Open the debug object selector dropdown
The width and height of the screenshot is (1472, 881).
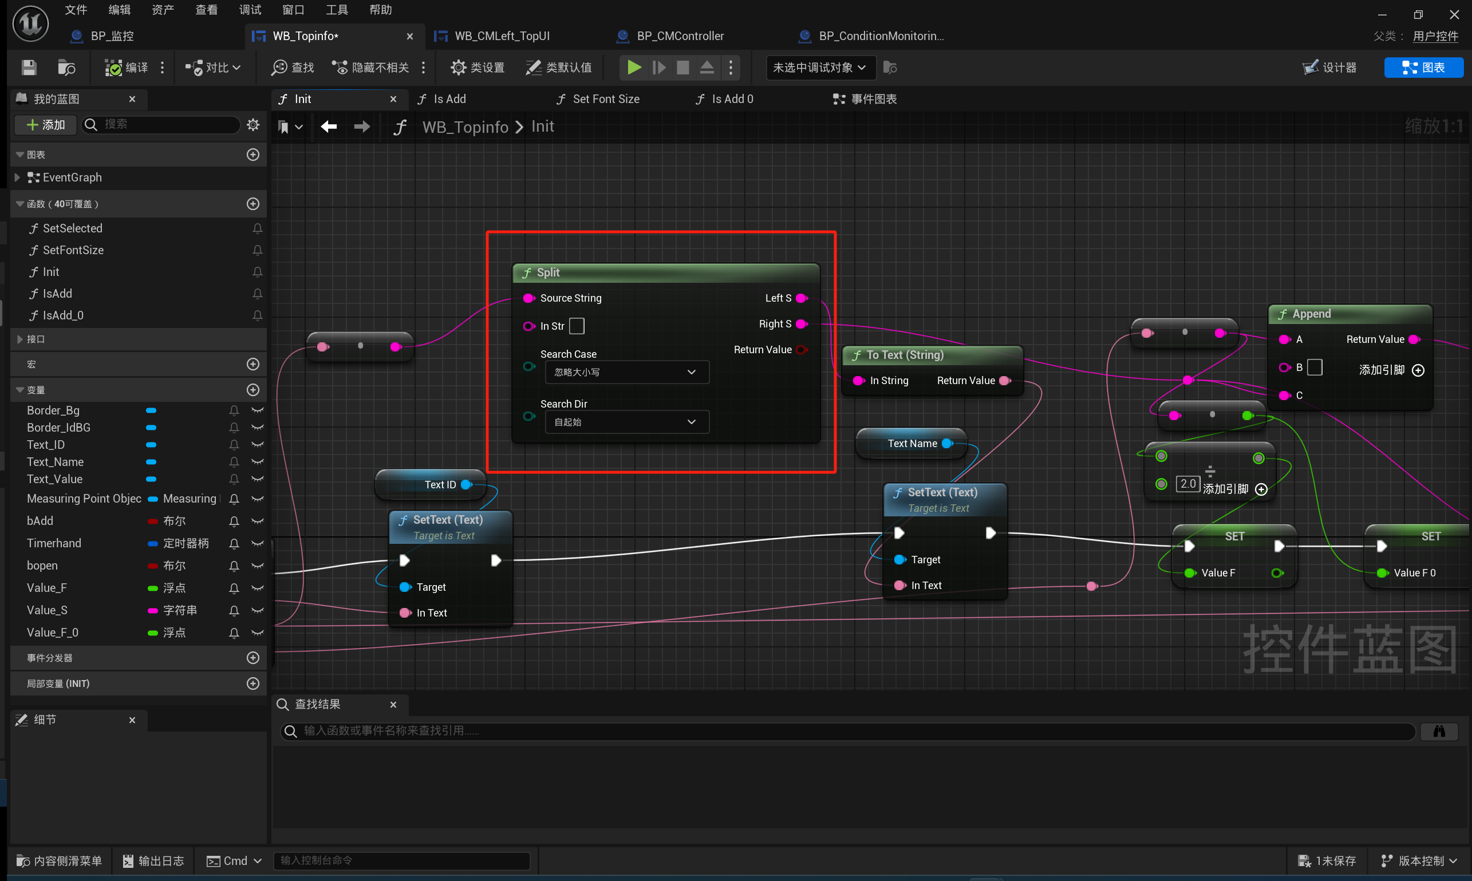click(x=819, y=68)
